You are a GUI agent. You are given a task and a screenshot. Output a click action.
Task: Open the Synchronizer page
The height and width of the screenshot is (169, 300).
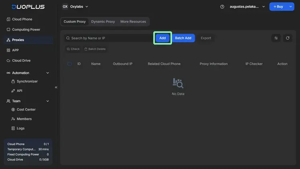(27, 81)
